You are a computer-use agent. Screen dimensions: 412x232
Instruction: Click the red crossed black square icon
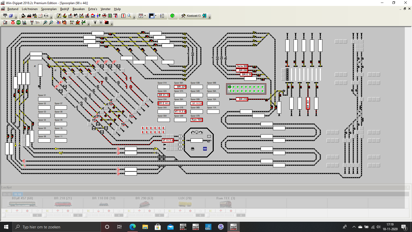coord(107,22)
